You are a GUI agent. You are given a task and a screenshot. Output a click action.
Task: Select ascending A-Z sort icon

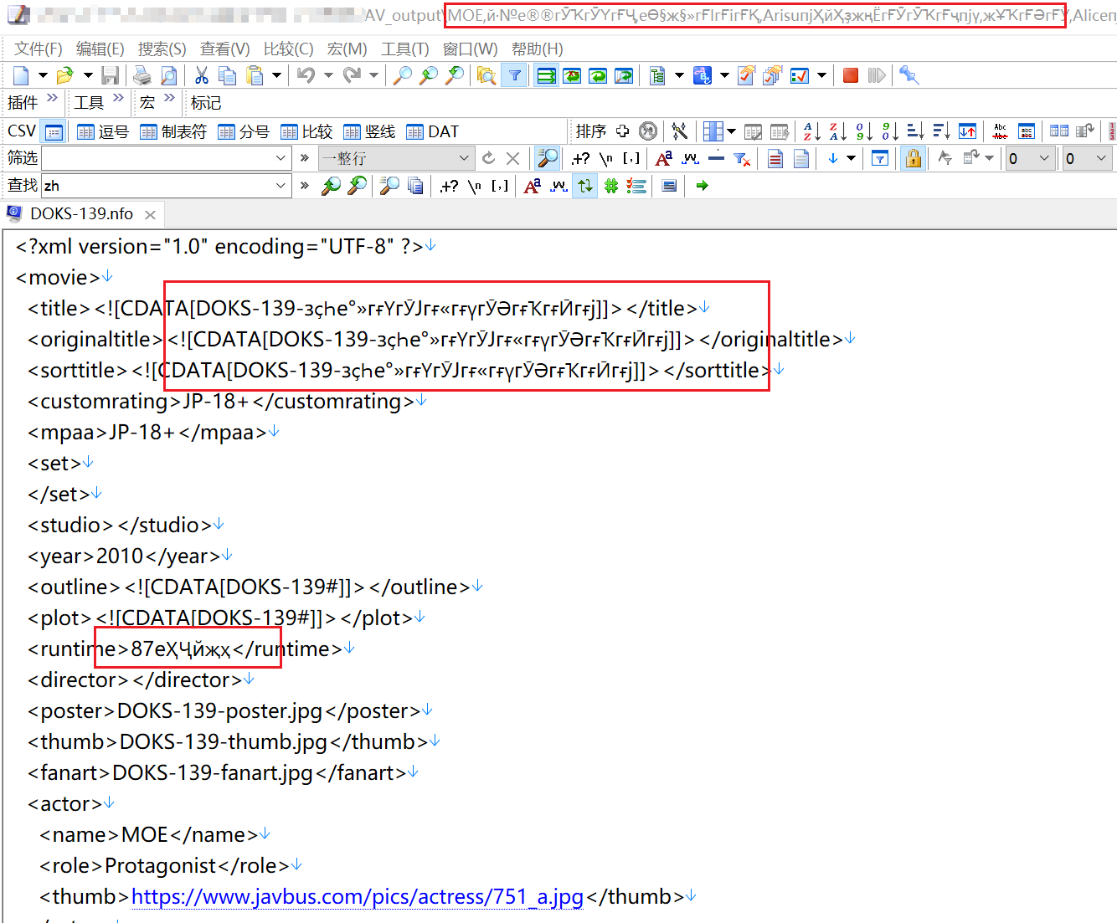coord(811,131)
